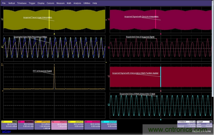Open the Cursors menu

point(50,3)
